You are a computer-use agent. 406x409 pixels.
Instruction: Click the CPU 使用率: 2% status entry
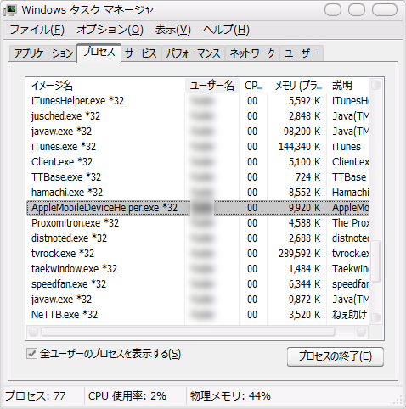click(127, 396)
